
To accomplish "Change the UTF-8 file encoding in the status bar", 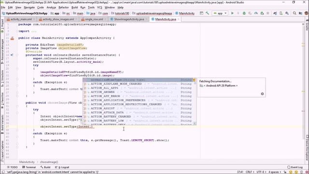I will pyautogui.click(x=262, y=172).
